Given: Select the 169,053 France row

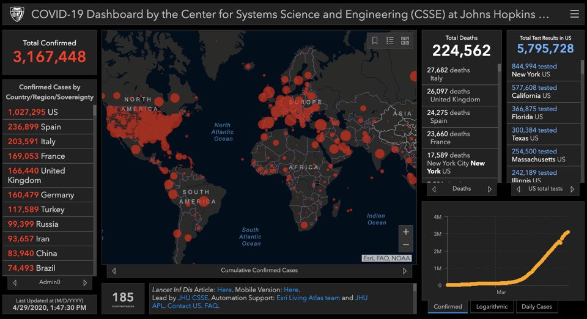Looking at the screenshot, I should tap(48, 156).
